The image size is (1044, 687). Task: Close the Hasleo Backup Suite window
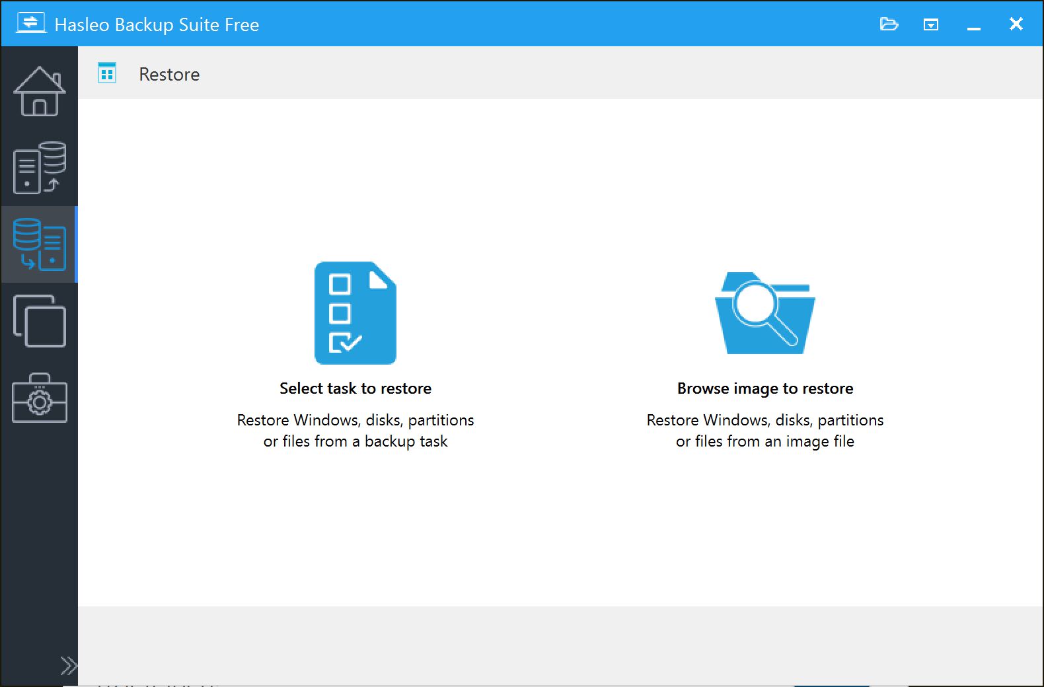pyautogui.click(x=1016, y=24)
